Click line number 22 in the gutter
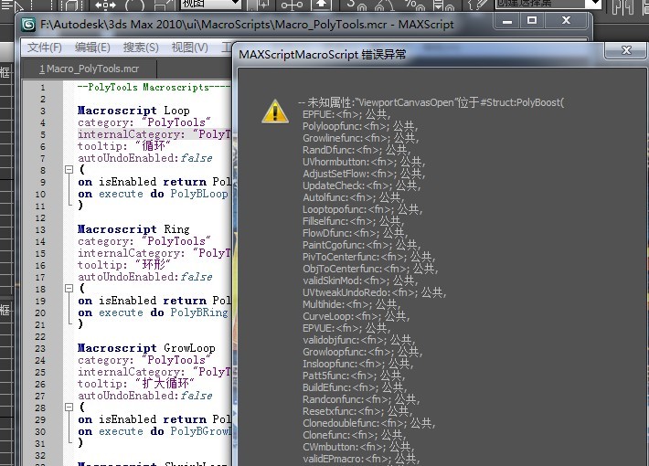The width and height of the screenshot is (649, 466). pos(40,337)
